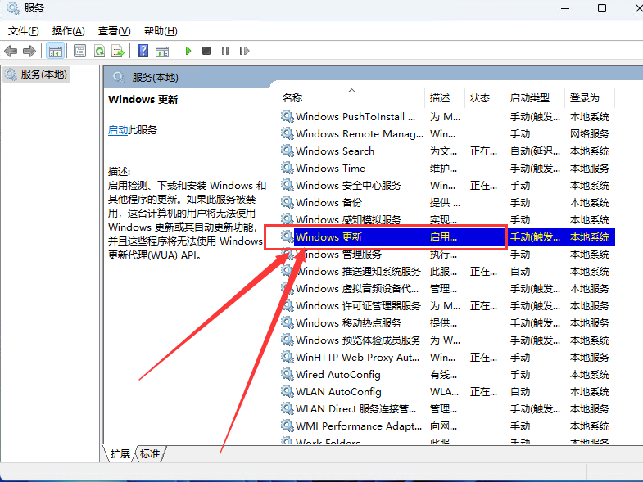
Task: Start the service with the green play icon
Action: pyautogui.click(x=188, y=51)
